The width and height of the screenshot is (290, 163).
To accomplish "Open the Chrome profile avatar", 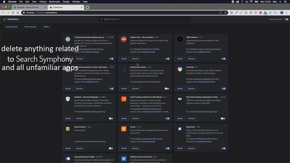I will [282, 13].
